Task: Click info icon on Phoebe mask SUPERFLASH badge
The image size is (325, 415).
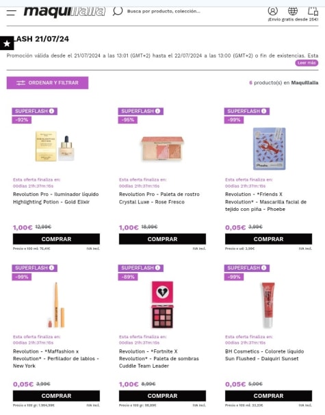Action: pyautogui.click(x=263, y=111)
